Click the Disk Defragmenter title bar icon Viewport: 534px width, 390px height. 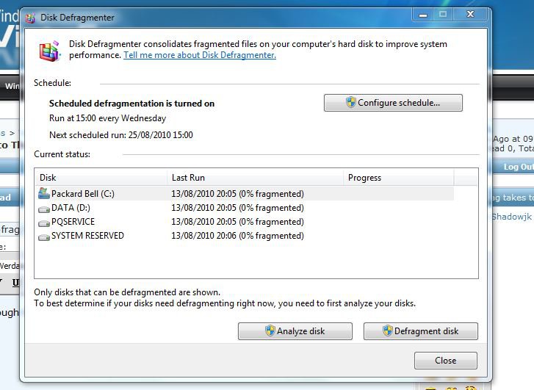click(30, 18)
